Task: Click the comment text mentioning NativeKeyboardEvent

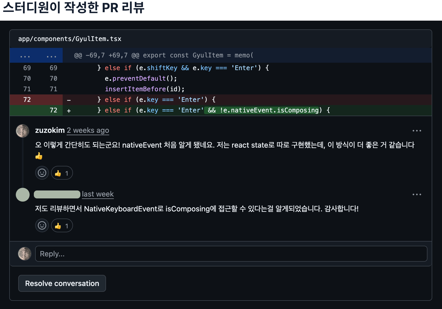Action: point(197,209)
